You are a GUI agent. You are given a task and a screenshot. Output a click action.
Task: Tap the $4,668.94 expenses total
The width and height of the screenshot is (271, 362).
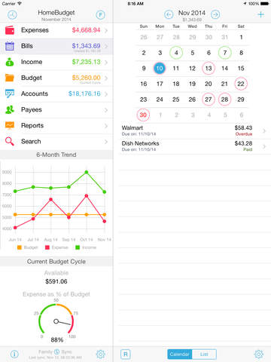point(86,30)
